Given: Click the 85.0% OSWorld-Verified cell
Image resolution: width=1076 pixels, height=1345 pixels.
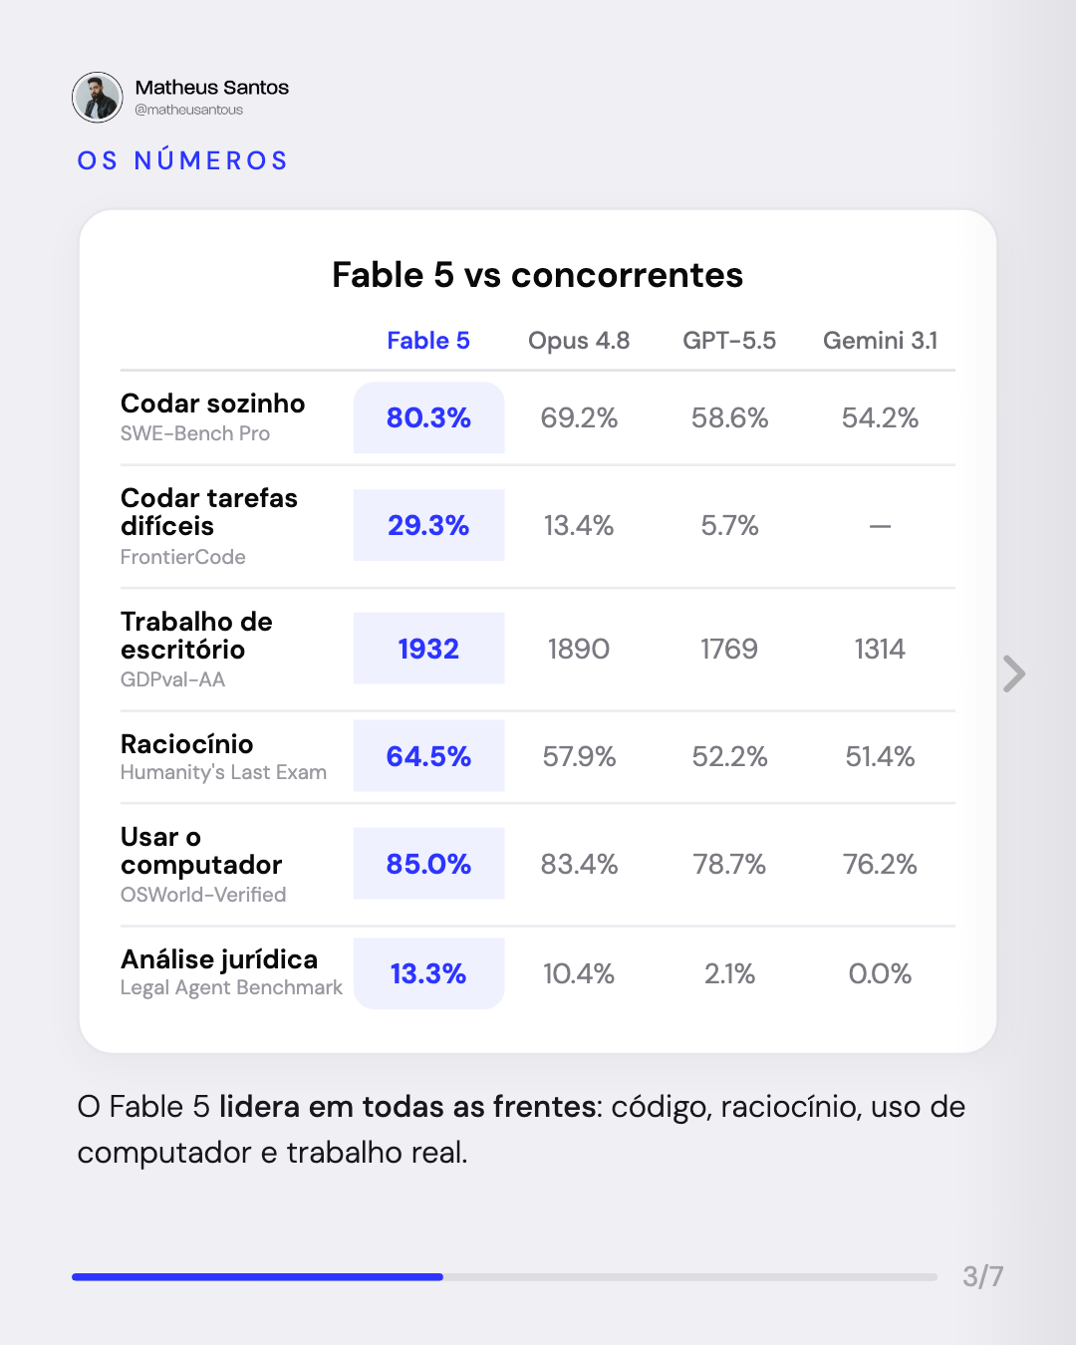Looking at the screenshot, I should (429, 864).
